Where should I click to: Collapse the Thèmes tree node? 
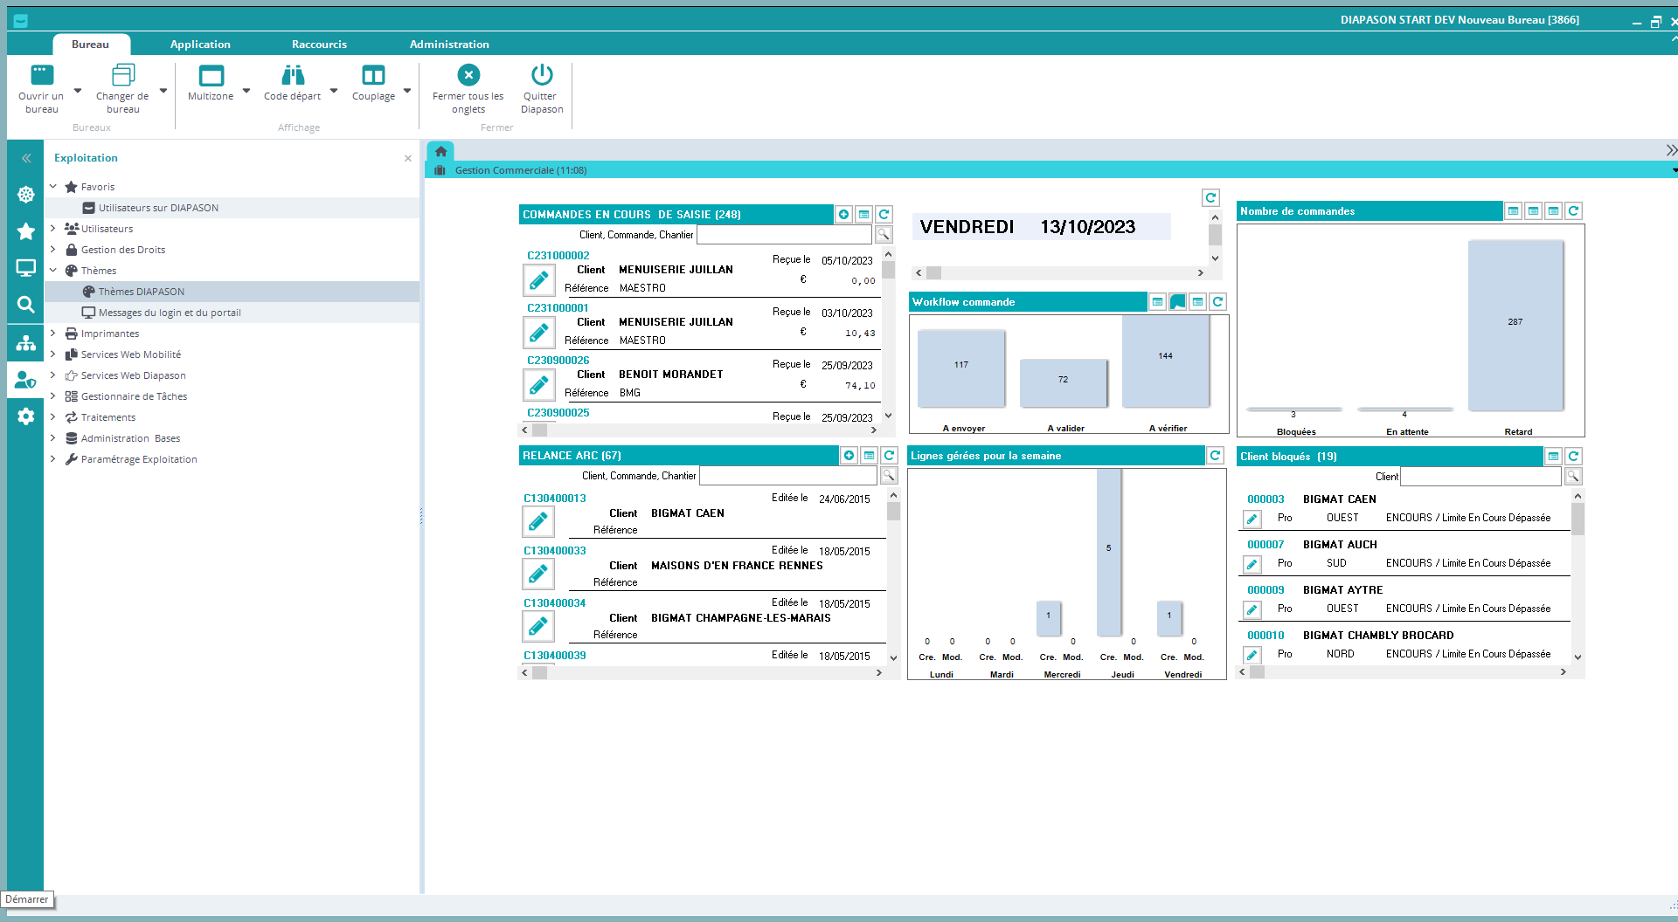53,271
